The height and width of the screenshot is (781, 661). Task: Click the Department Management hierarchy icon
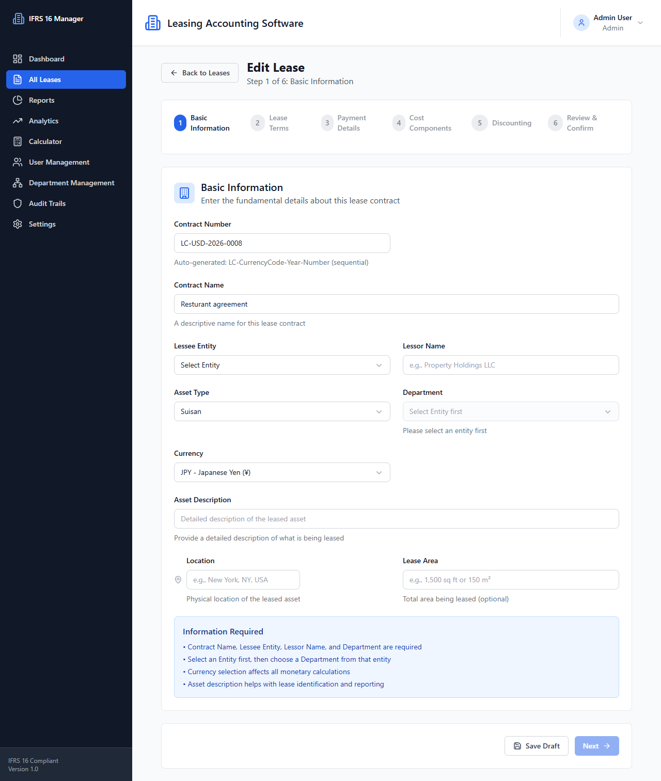pyautogui.click(x=18, y=183)
